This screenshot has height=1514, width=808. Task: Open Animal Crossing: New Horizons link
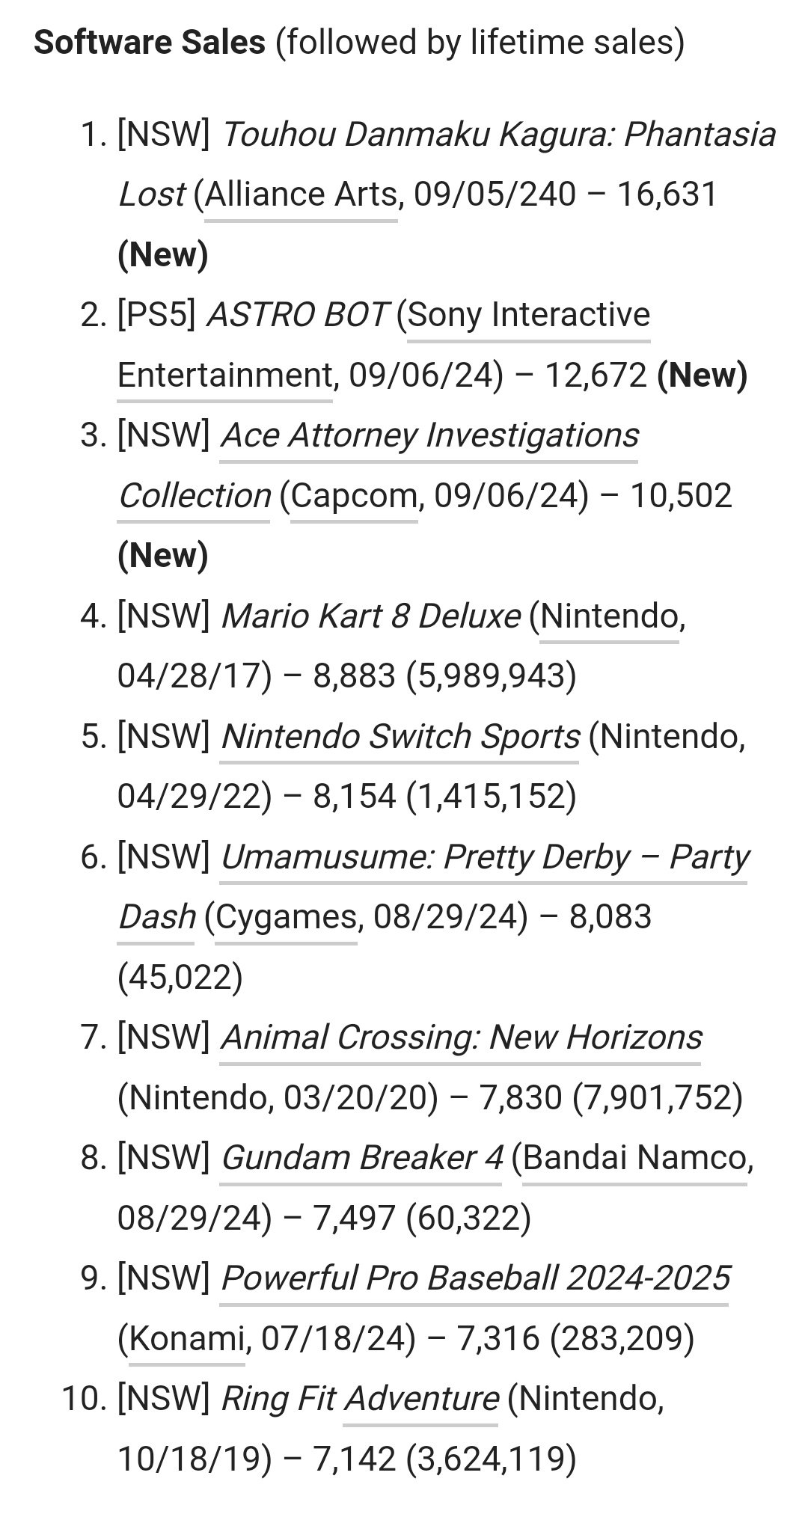(x=461, y=1038)
